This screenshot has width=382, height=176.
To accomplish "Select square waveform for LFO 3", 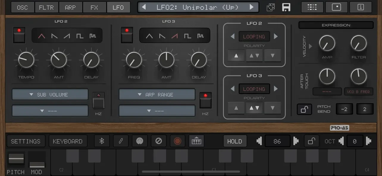I will click(x=187, y=36).
